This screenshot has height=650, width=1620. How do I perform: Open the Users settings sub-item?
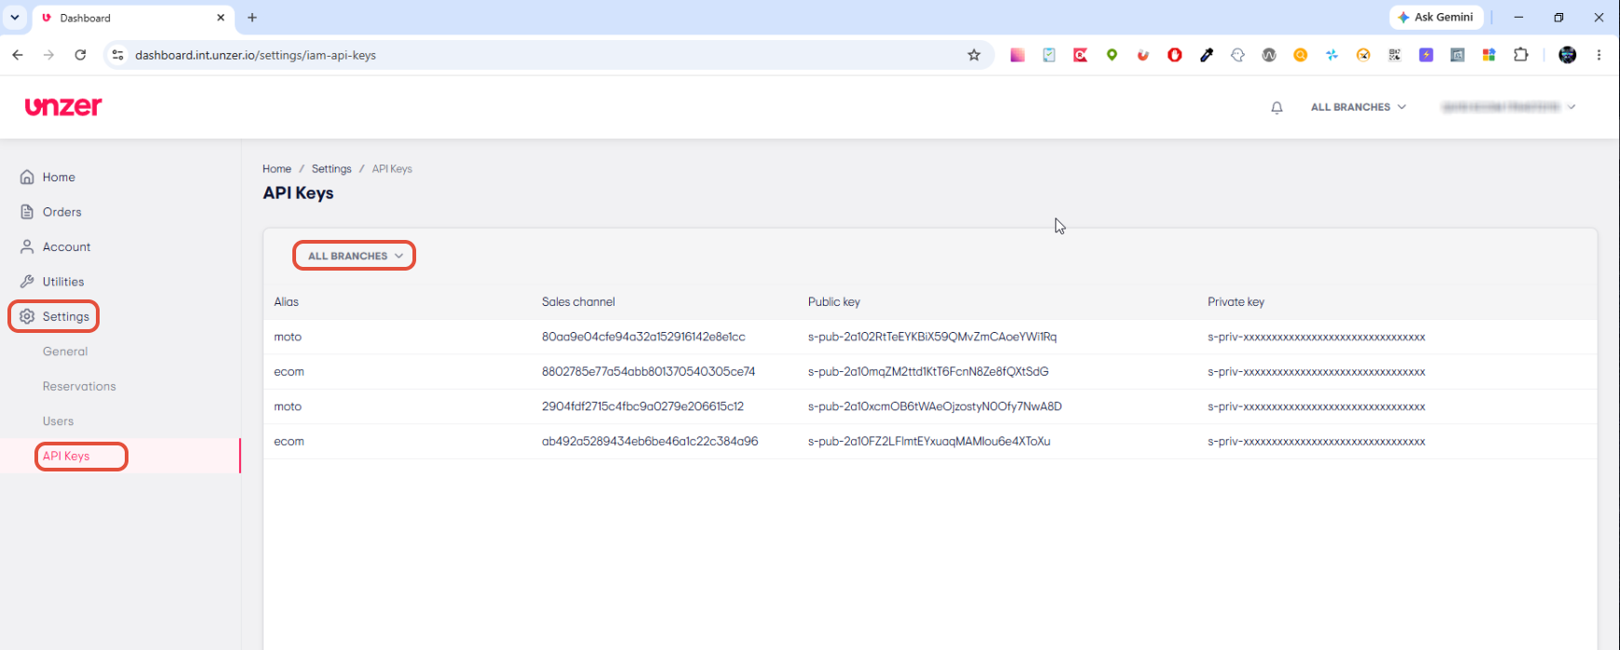58,421
